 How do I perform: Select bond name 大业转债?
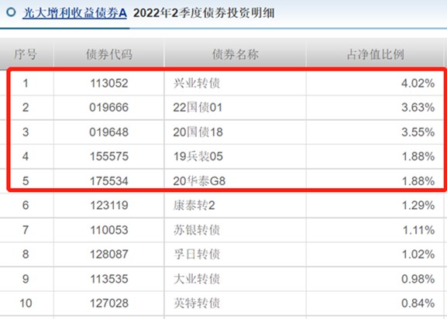(197, 279)
